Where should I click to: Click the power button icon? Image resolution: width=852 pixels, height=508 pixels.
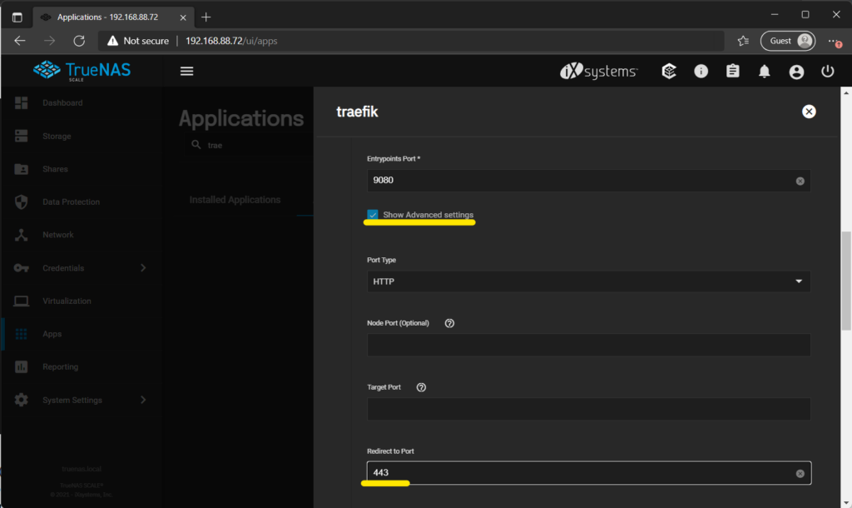click(828, 72)
